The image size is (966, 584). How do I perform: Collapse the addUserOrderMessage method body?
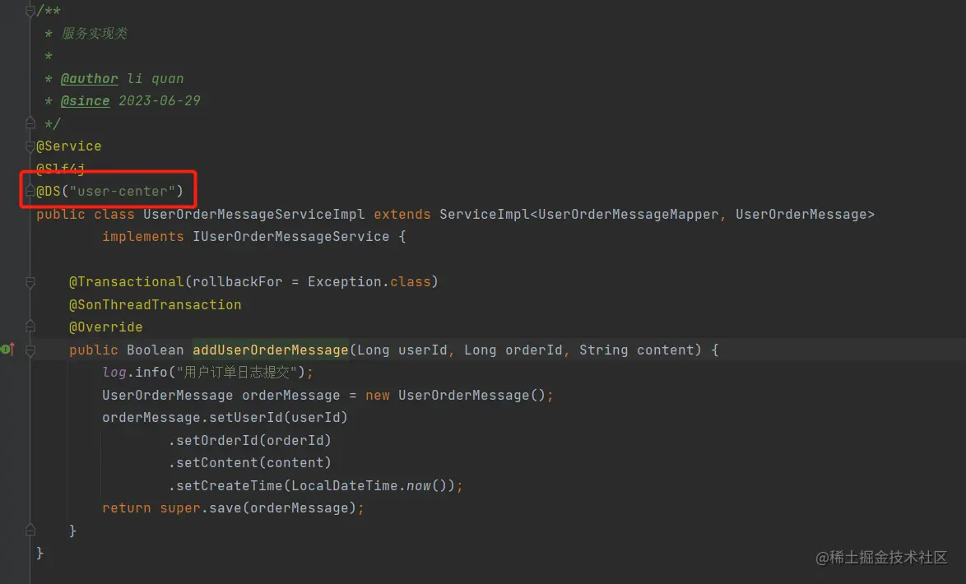(30, 350)
